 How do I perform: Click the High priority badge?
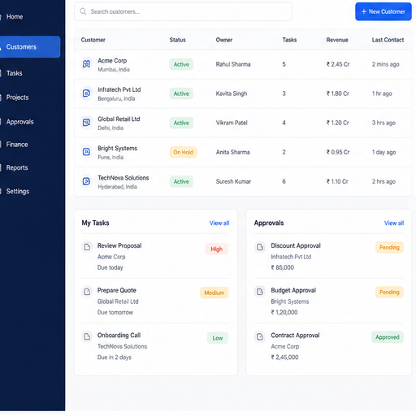click(216, 249)
